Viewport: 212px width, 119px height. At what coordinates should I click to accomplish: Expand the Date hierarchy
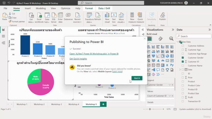pyautogui.click(x=180, y=70)
